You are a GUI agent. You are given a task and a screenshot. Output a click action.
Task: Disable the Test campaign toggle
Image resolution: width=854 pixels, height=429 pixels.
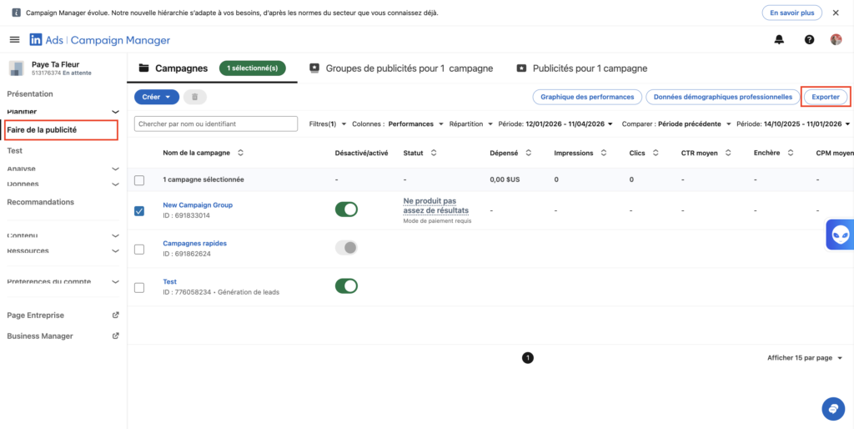pos(345,286)
